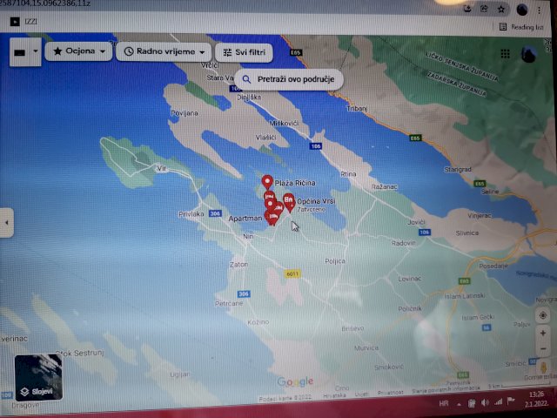Screen dimensions: 557x418
Task: Click the Zaton label
Action: click(x=238, y=265)
